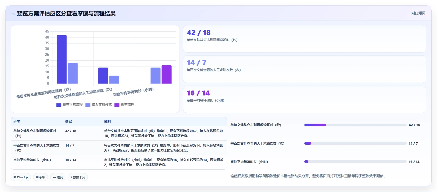Click the panel title 预览方案评估应区分查看摩擦与流程结果
Image resolution: width=437 pixels, height=192 pixels.
[66, 13]
